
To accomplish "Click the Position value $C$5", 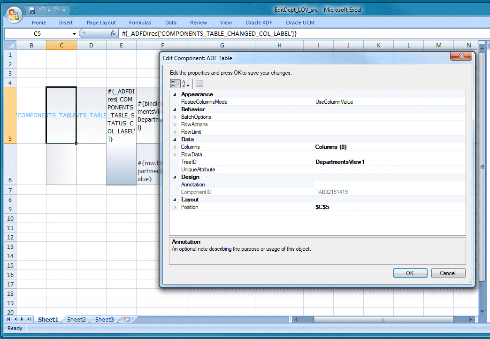I will point(322,207).
